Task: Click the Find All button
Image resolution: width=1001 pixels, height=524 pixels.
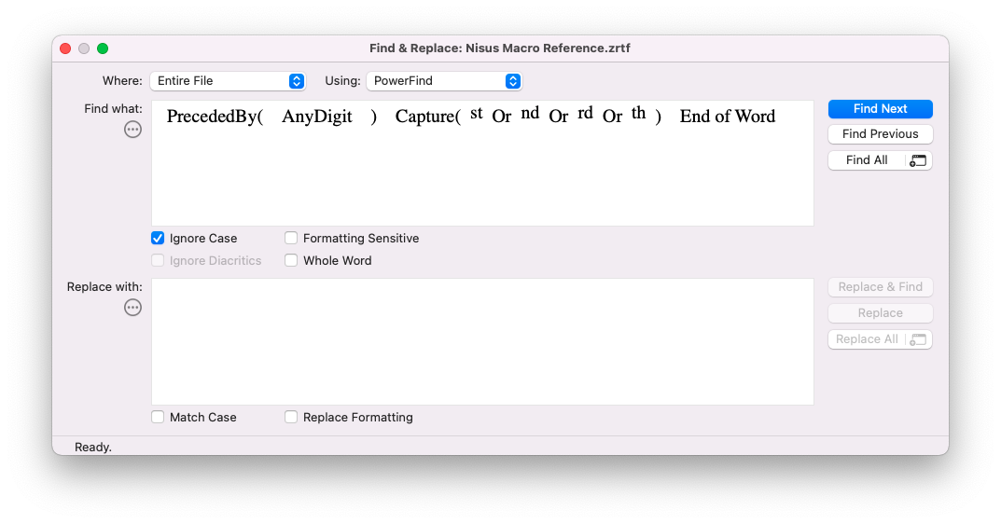Action: (867, 160)
